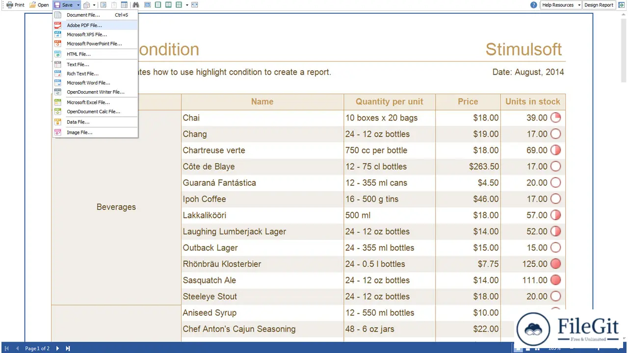Collapse the Save dropdown arrow
This screenshot has width=628, height=353.
pos(78,5)
